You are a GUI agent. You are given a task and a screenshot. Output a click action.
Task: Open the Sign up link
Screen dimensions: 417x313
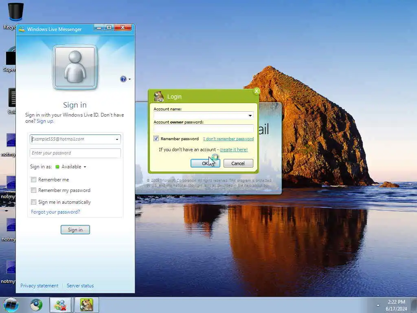[x=45, y=121]
